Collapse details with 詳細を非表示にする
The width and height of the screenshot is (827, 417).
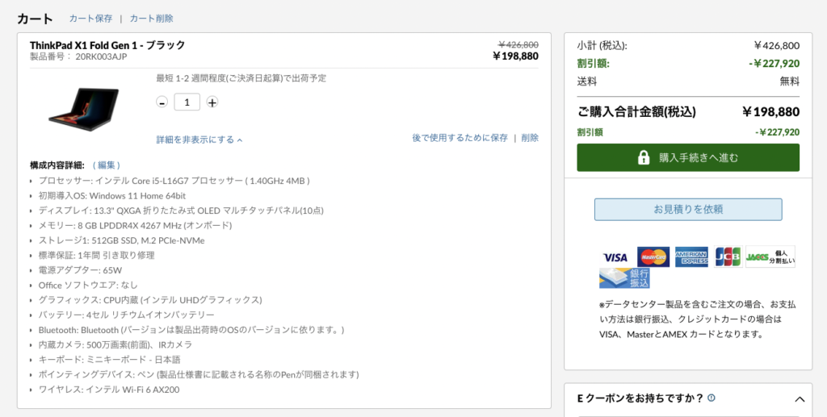point(199,140)
